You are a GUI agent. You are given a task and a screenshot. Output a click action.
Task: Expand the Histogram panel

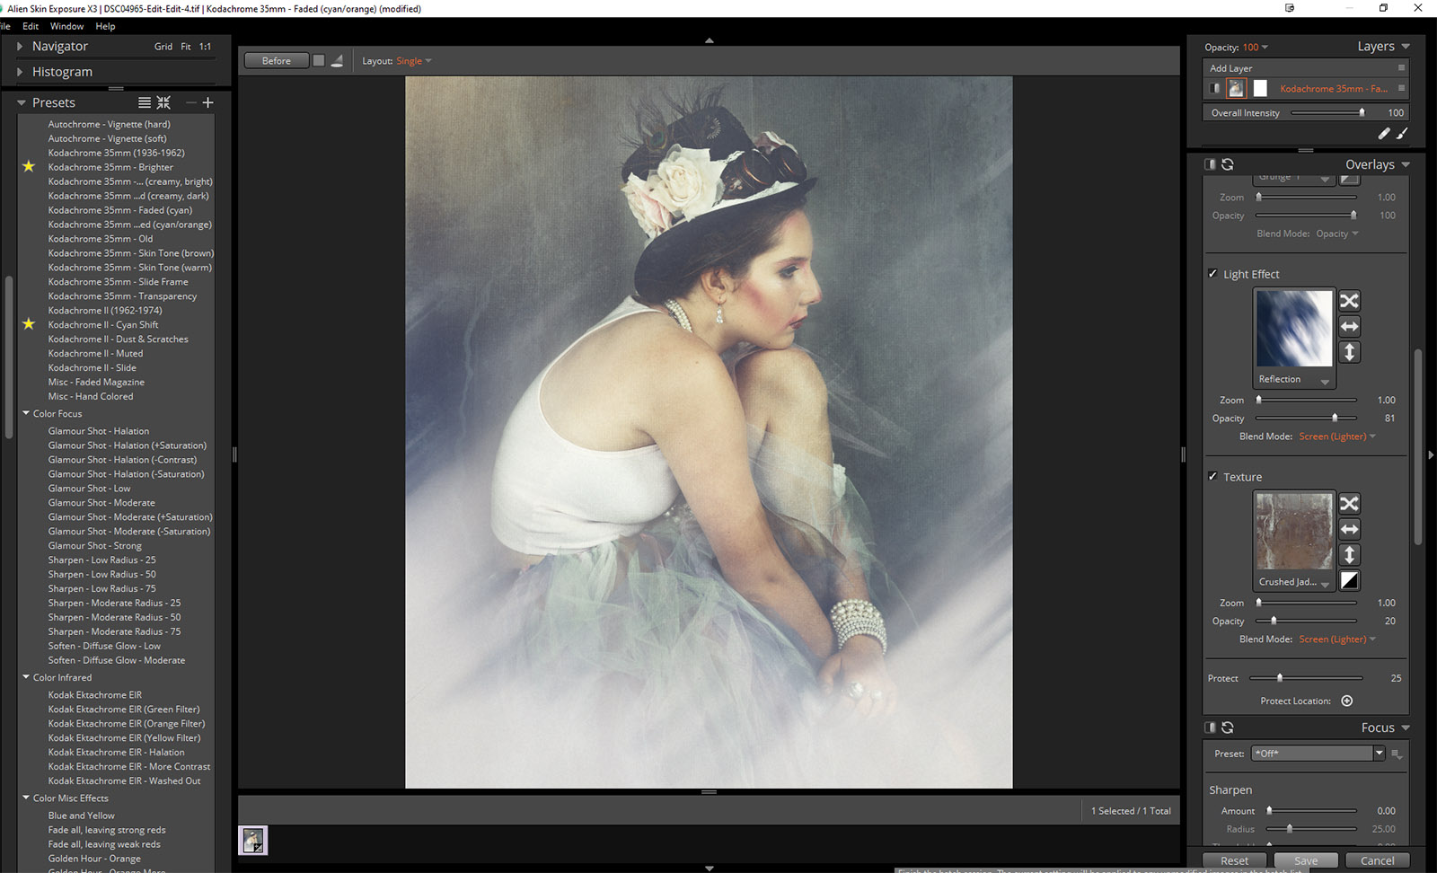click(x=20, y=72)
